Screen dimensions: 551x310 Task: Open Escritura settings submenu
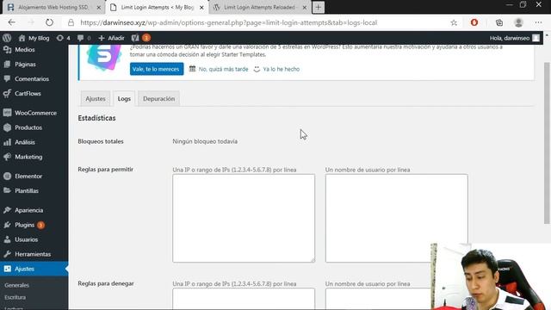15,297
